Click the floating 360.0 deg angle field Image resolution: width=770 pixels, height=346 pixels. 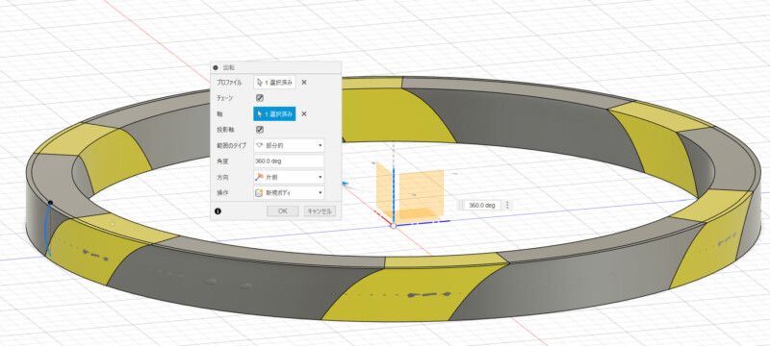tap(481, 206)
